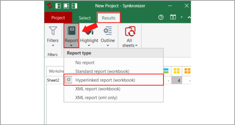This screenshot has width=235, height=125.
Task: Choose Hyperlinked report (workbook)
Action: pyautogui.click(x=113, y=80)
